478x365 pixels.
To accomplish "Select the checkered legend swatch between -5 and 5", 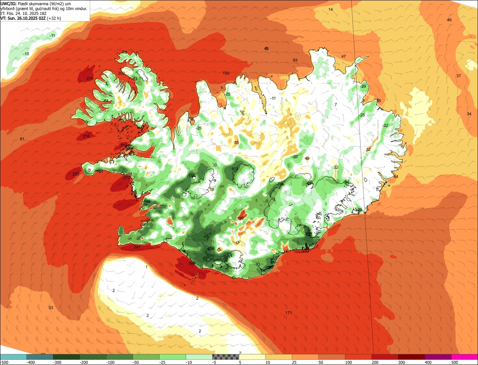I will (x=226, y=357).
